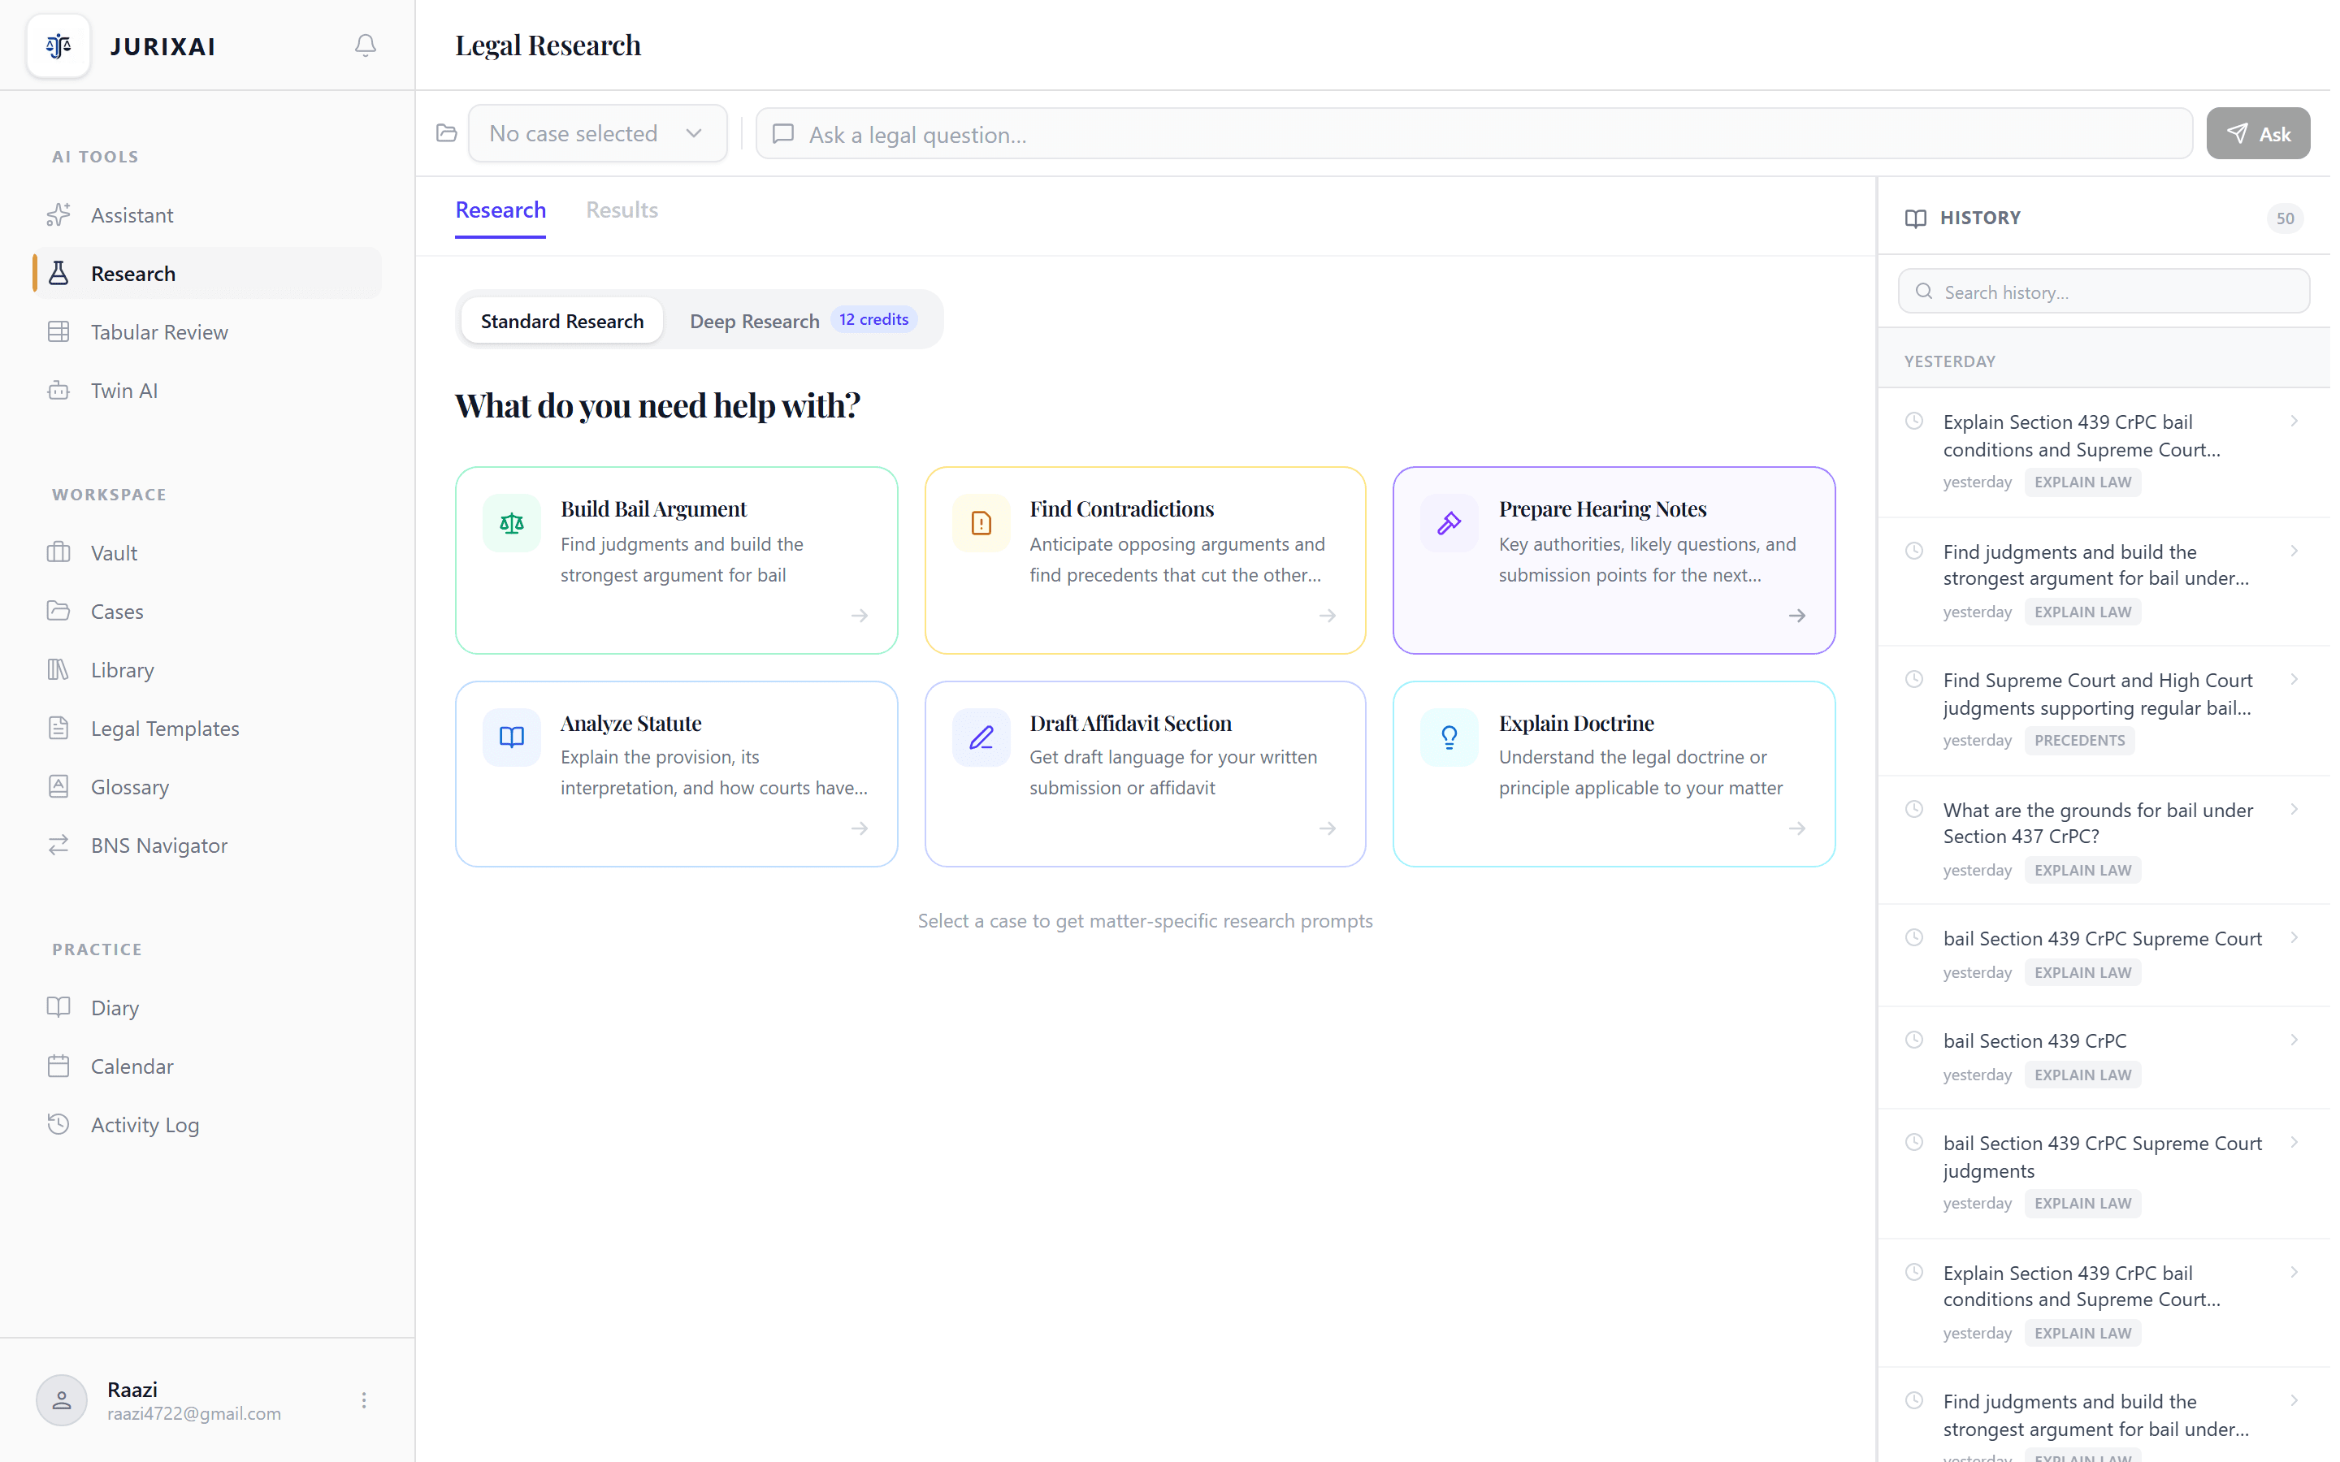
Task: Click the Research flask icon in sidebar
Action: [59, 274]
